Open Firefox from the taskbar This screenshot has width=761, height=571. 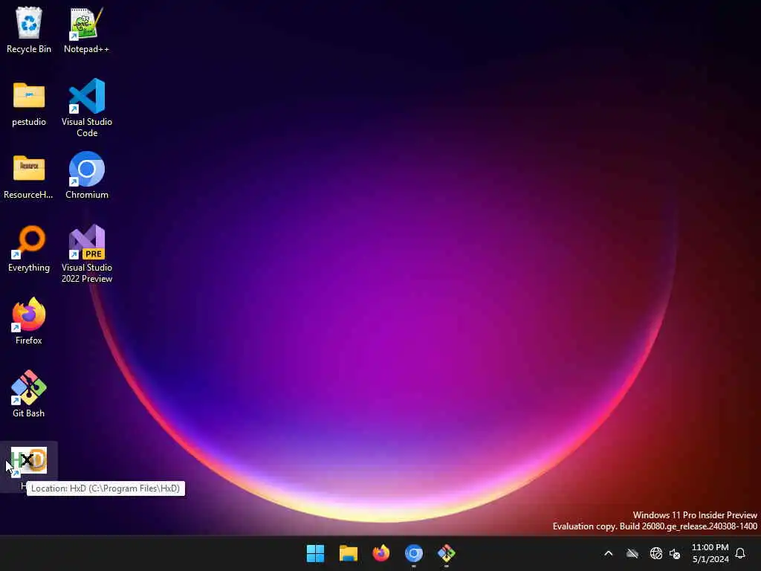pos(381,553)
